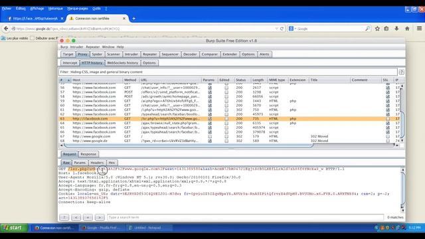Click the '?' button beside search field

click(x=64, y=217)
